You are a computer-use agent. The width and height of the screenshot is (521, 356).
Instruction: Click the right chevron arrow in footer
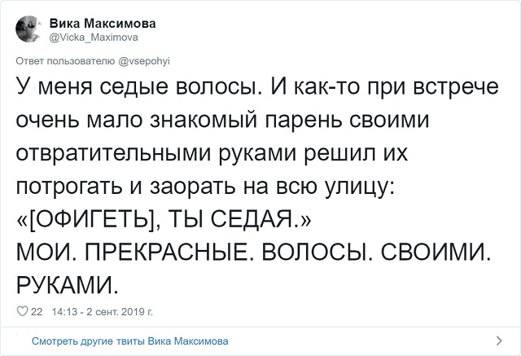(x=497, y=341)
